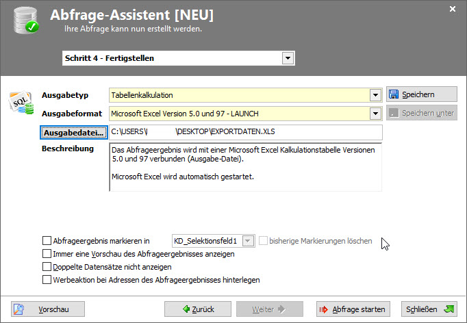Open the KD_Selektionsfeld1 dropdown
Image resolution: width=467 pixels, height=323 pixels.
[248, 241]
